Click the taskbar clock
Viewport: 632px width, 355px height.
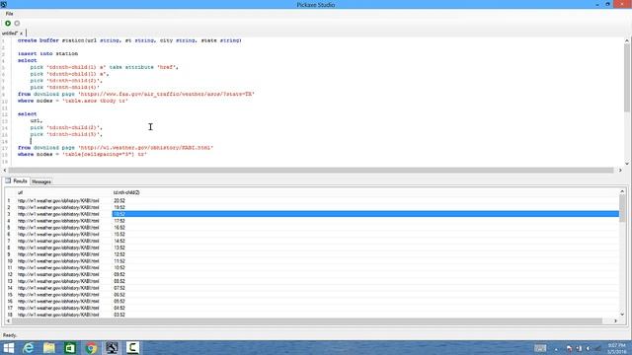pos(616,348)
